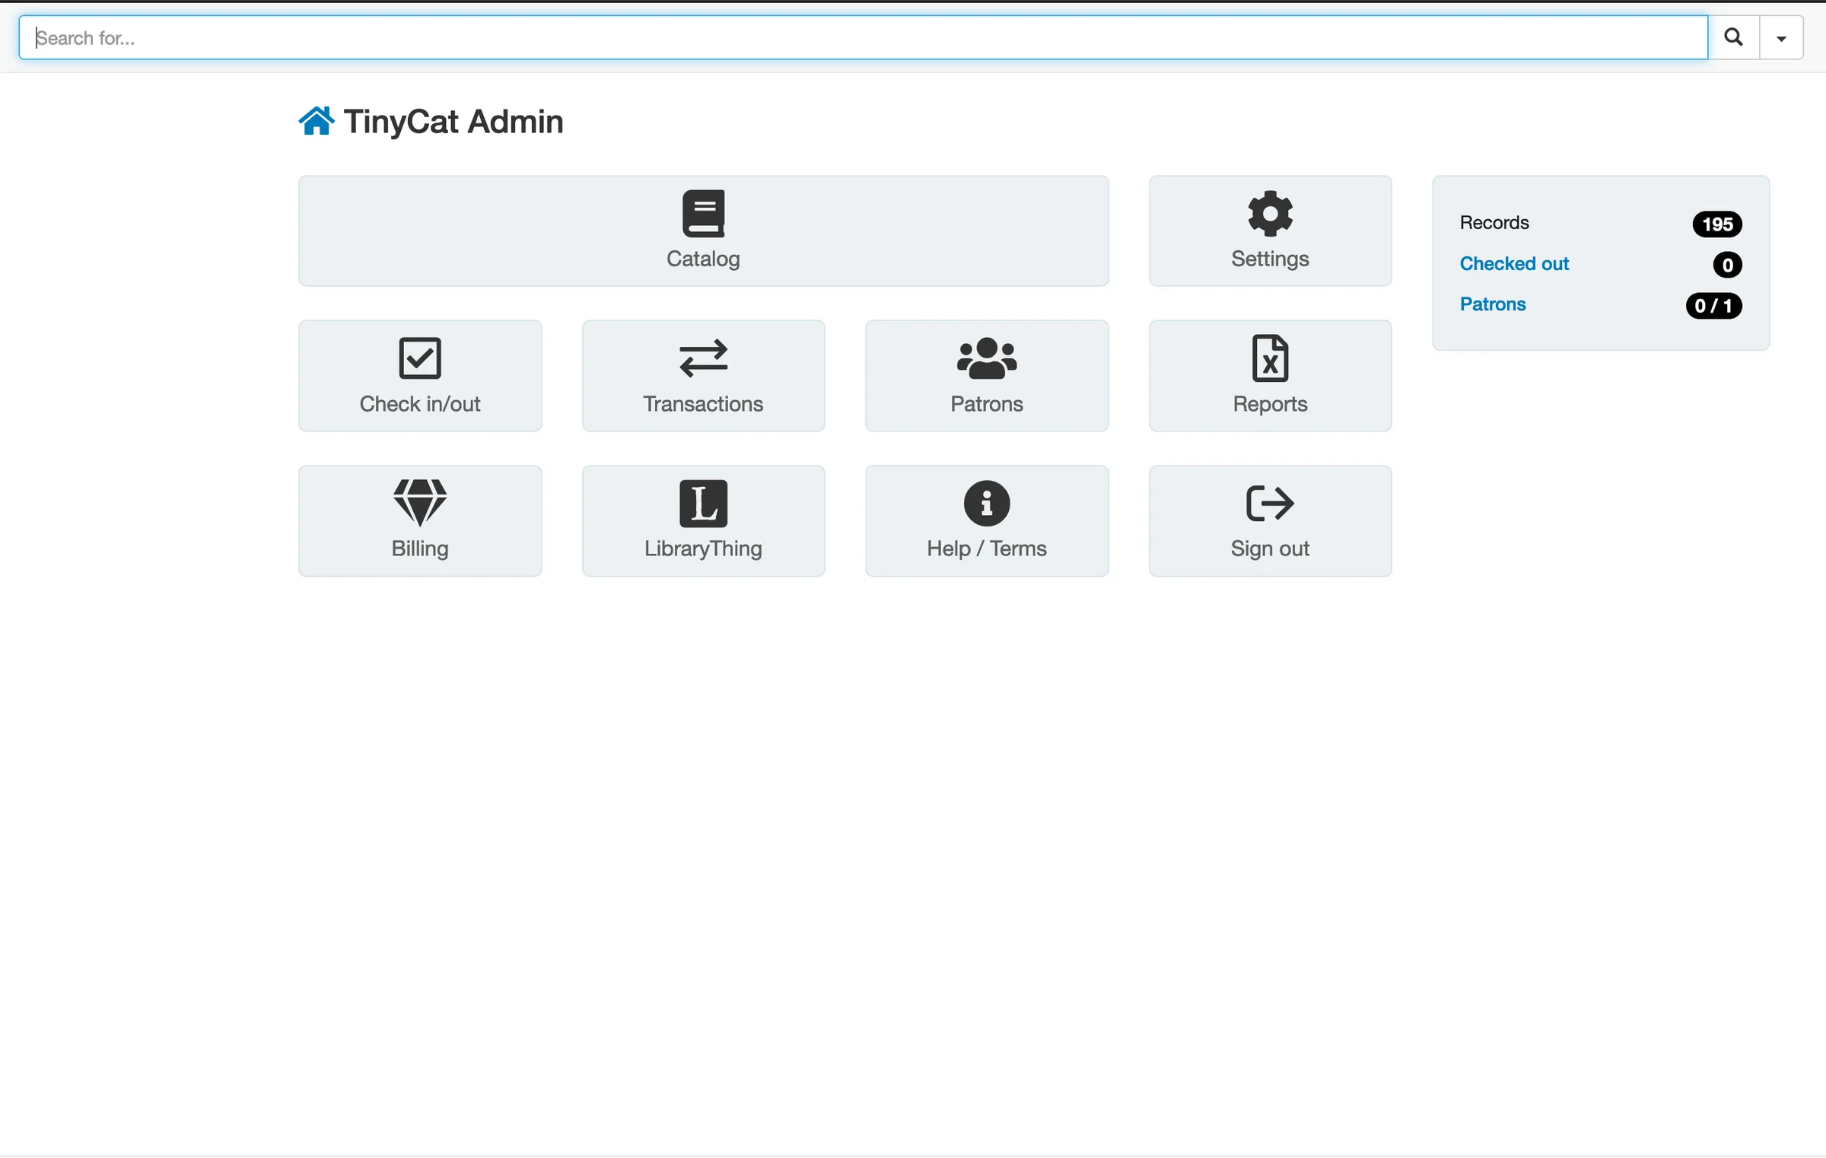Click the Settings gear icon

[1269, 213]
